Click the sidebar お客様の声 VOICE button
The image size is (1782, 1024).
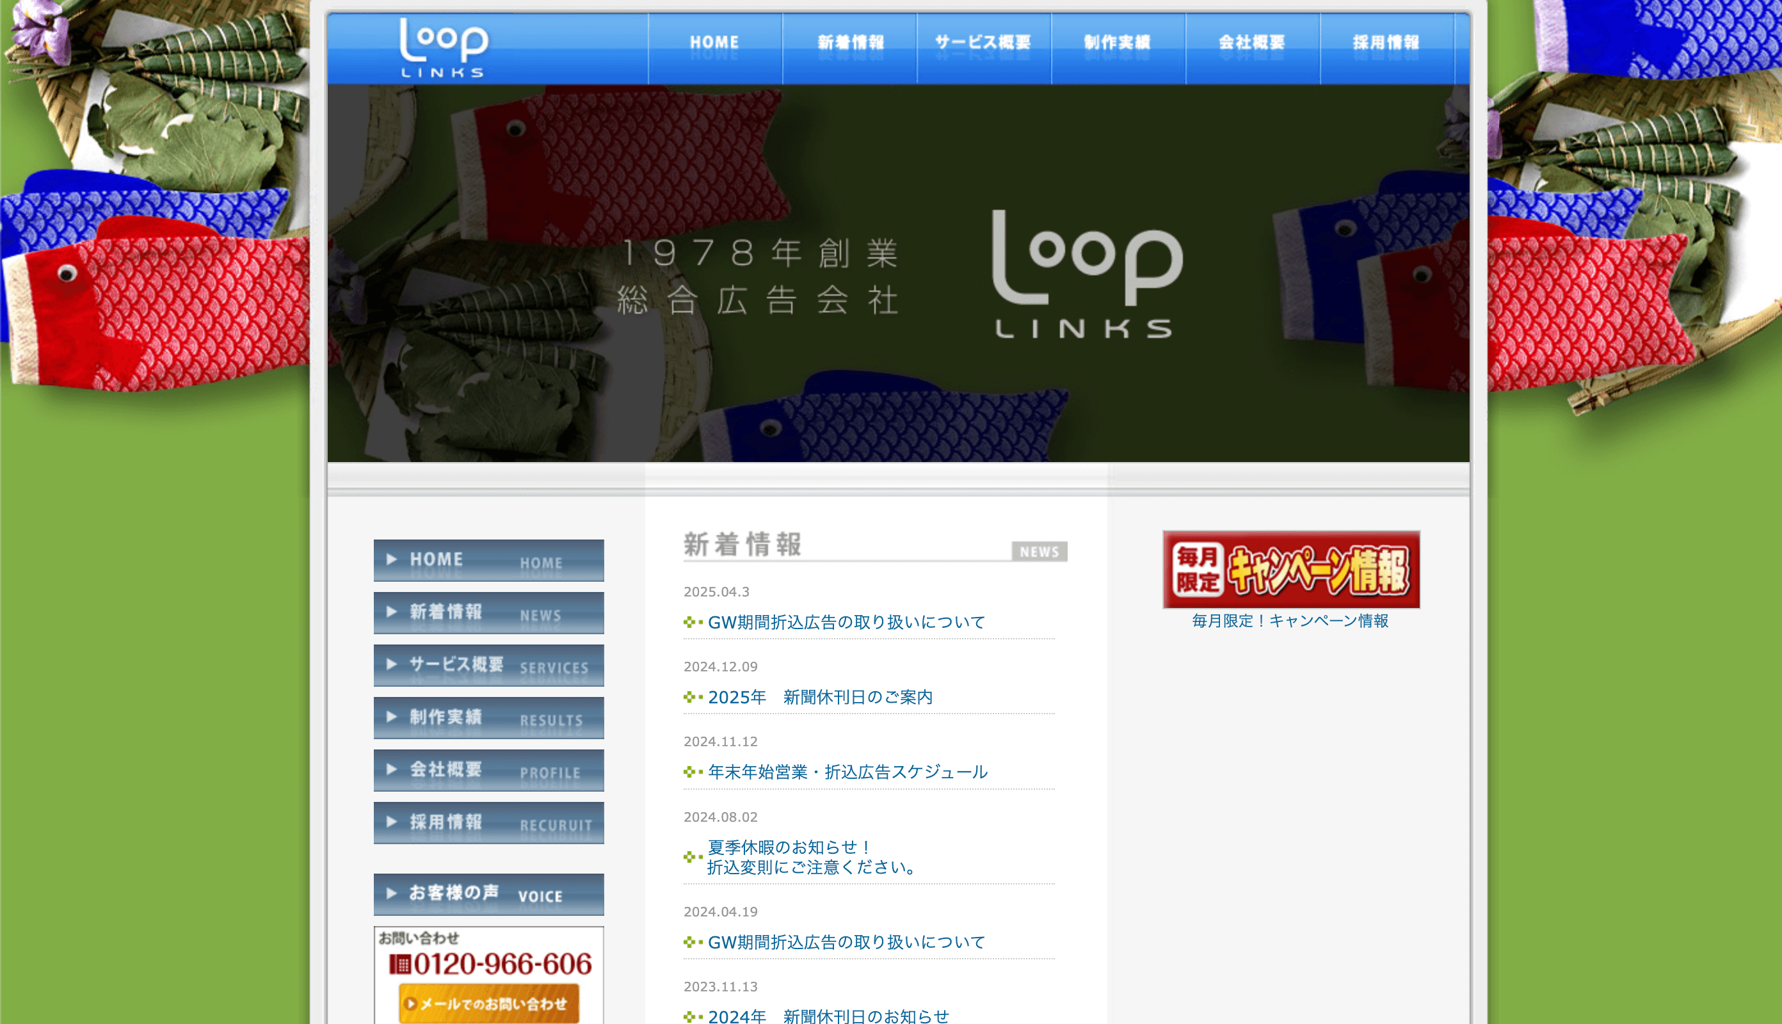489,894
